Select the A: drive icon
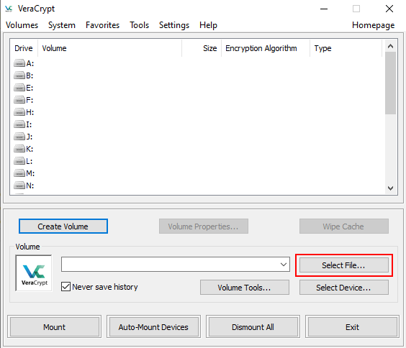 (x=19, y=63)
